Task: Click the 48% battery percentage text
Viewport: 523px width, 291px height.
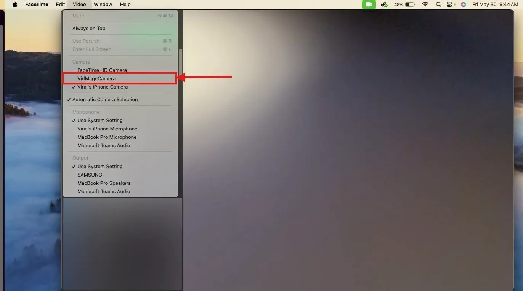Action: (x=399, y=5)
